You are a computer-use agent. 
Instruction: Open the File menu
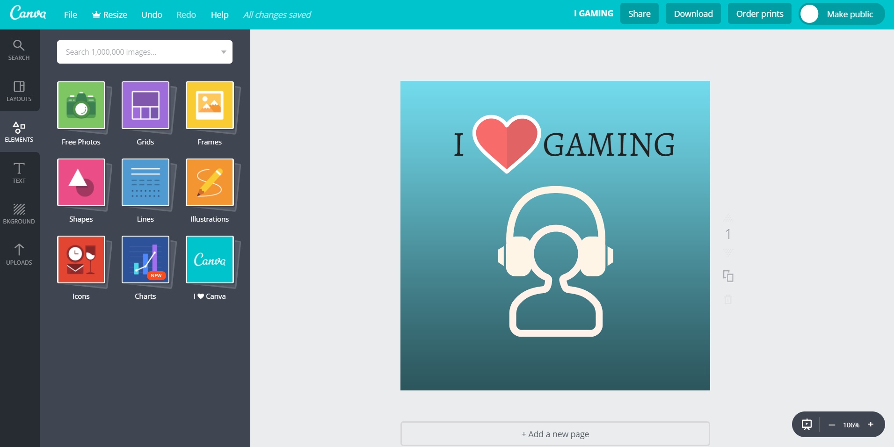tap(70, 14)
